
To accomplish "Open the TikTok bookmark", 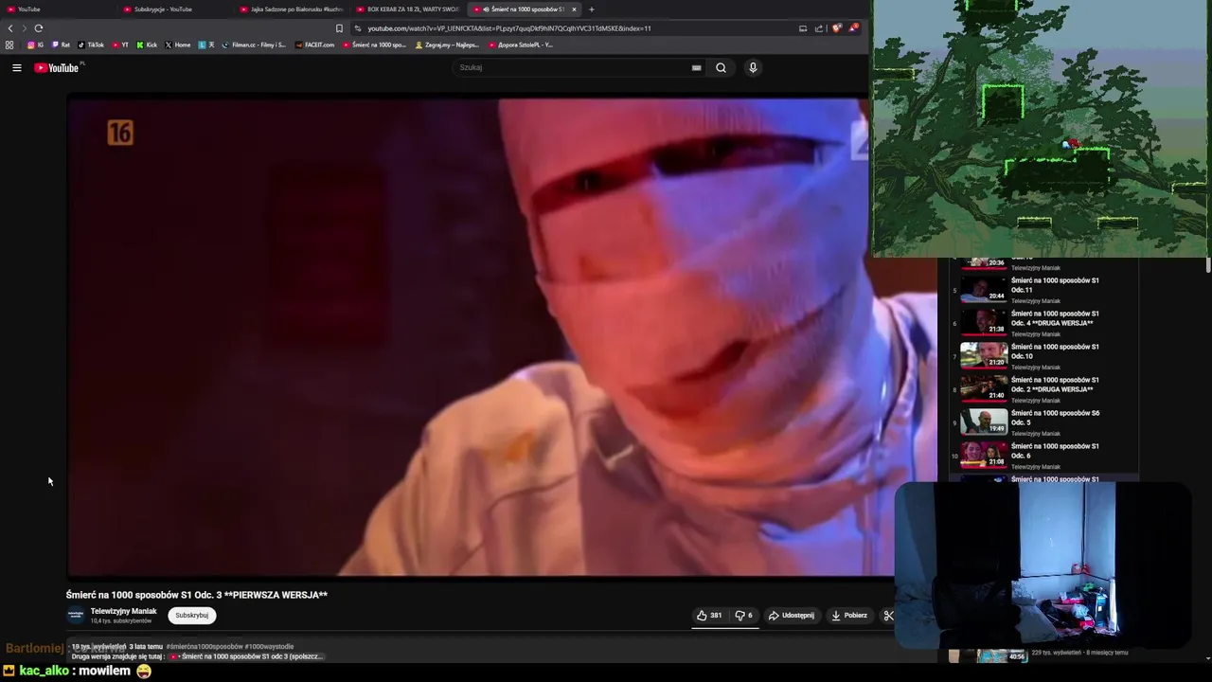I will click(x=91, y=45).
